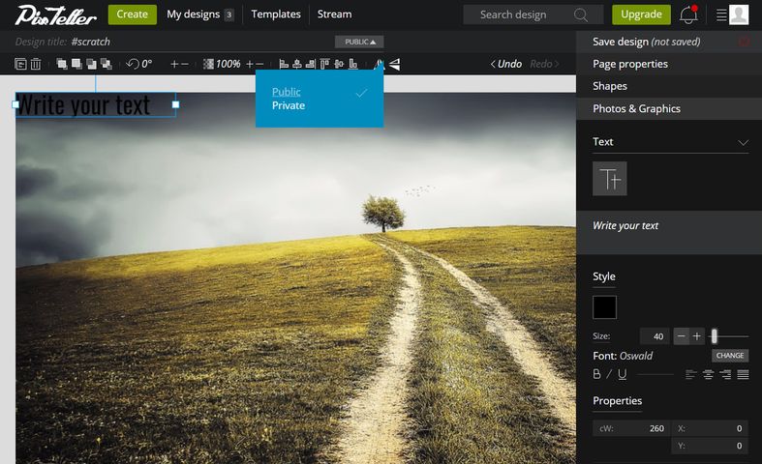Screen dimensions: 762x464
Task: Click the green Upgrade button
Action: (641, 14)
